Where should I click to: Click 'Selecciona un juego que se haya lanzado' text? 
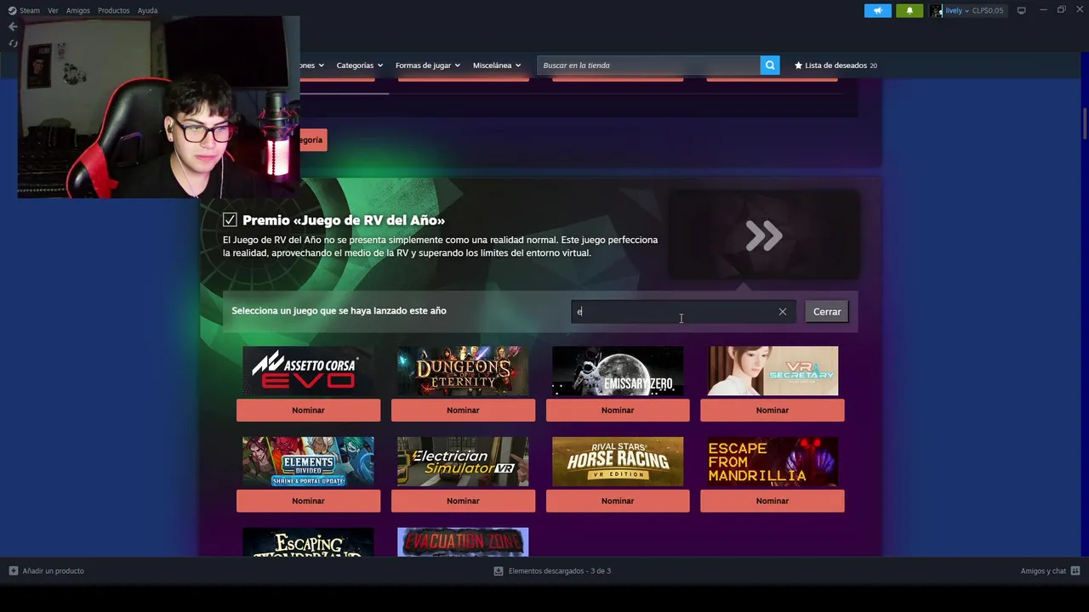339,311
